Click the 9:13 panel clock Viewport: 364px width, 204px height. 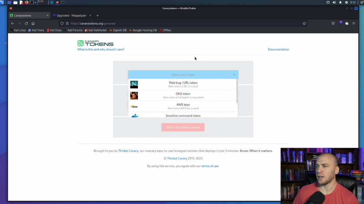point(353,2)
